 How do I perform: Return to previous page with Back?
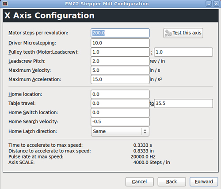click(171, 182)
